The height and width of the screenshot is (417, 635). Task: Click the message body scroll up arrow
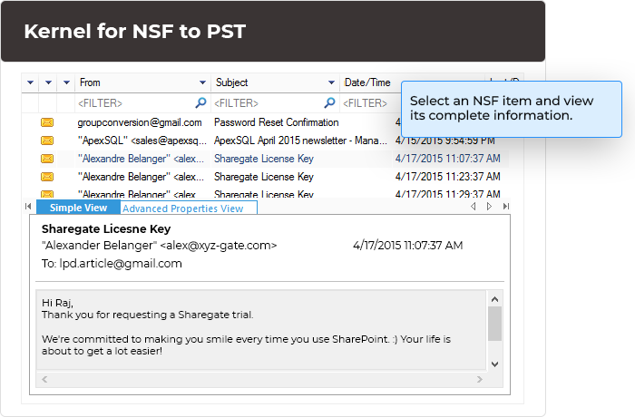(x=494, y=299)
